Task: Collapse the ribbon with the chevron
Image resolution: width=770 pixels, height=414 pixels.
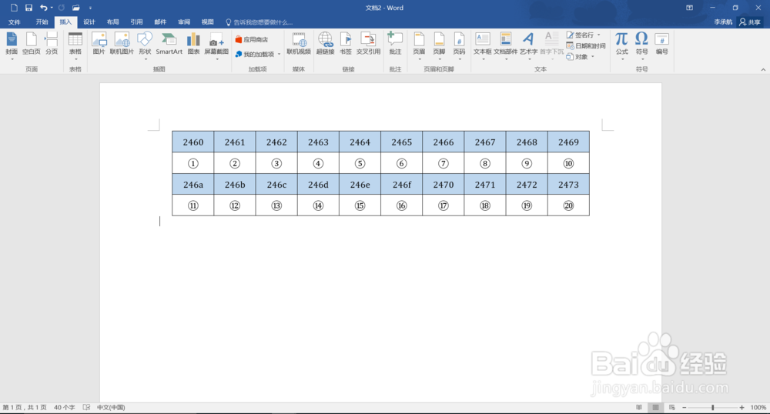Action: [x=763, y=70]
